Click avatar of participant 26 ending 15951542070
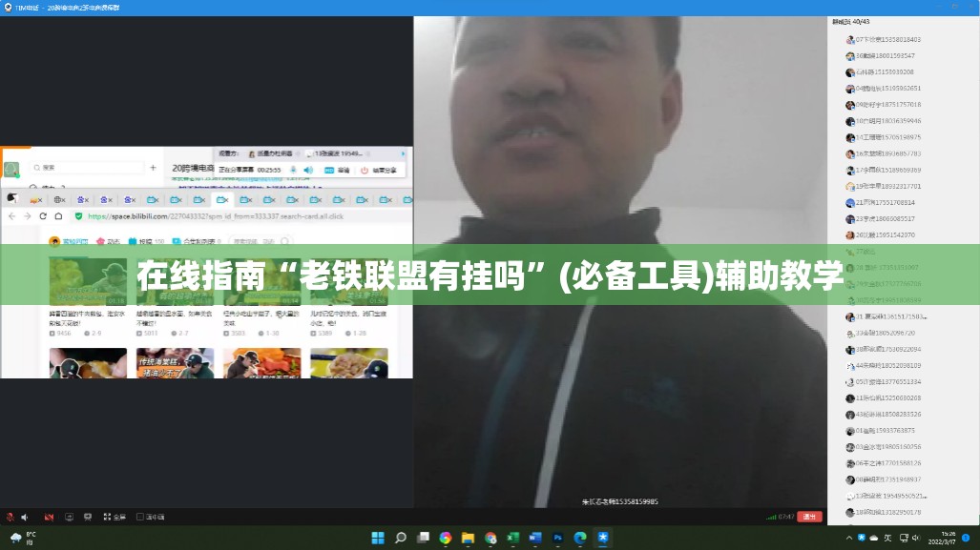980x550 pixels. tap(850, 235)
